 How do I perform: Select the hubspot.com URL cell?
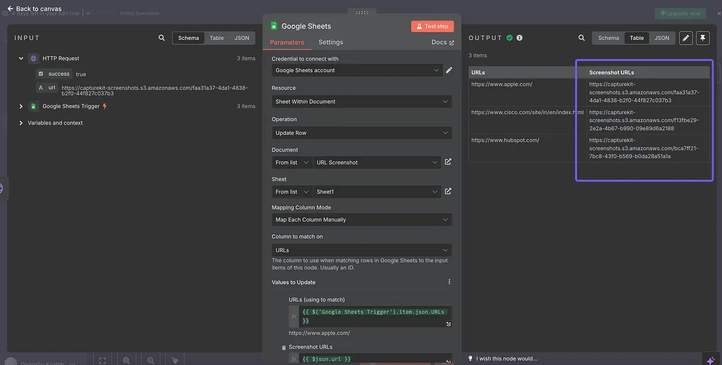(x=528, y=148)
